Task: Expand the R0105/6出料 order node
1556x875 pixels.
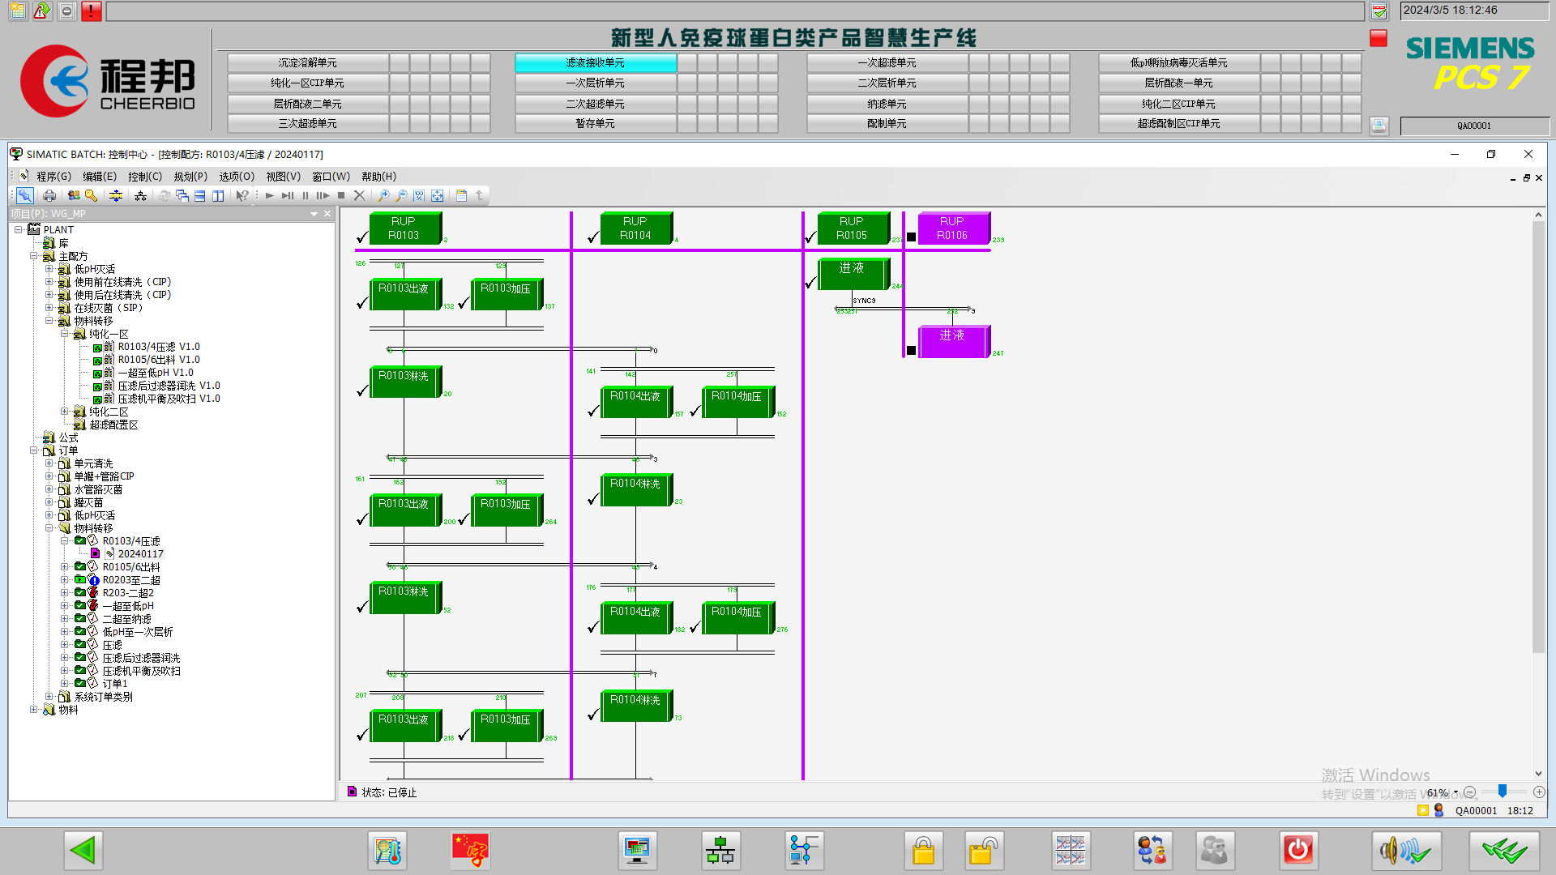Action: pyautogui.click(x=65, y=567)
